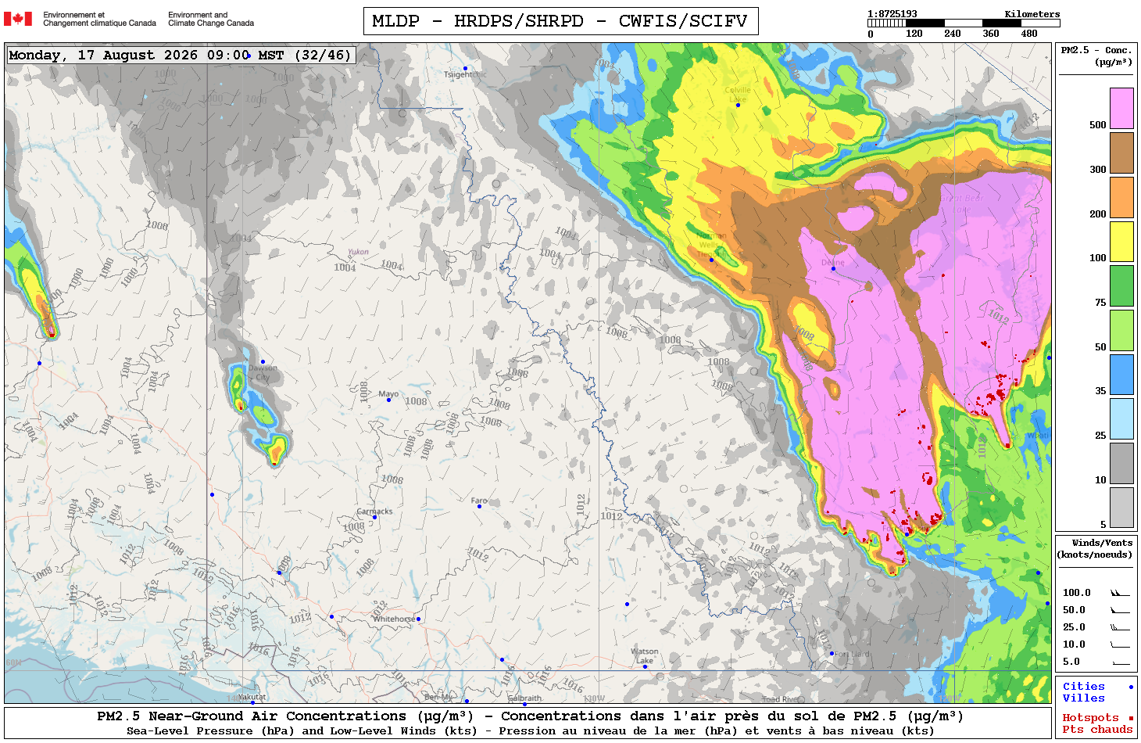Click the Watson Lake map label

(645, 656)
